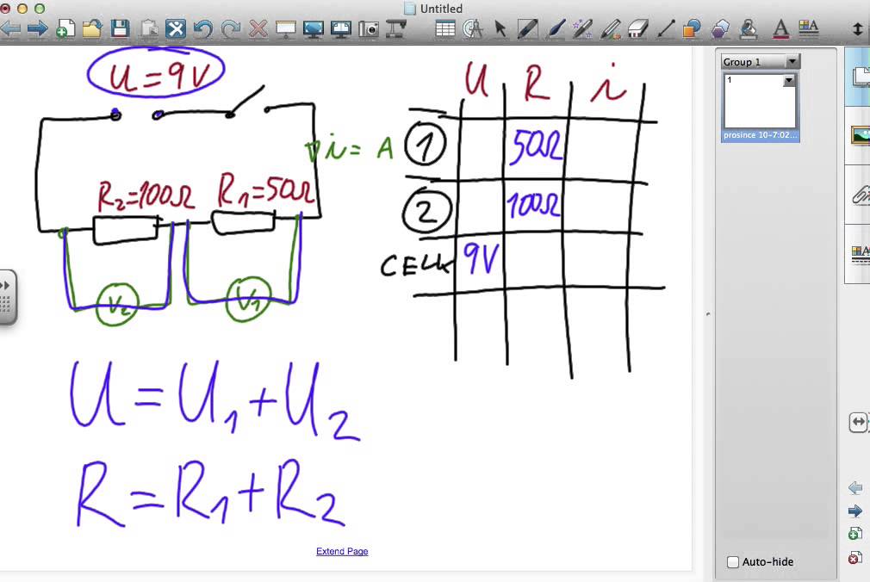Select the Pens tool

pyautogui.click(x=528, y=28)
